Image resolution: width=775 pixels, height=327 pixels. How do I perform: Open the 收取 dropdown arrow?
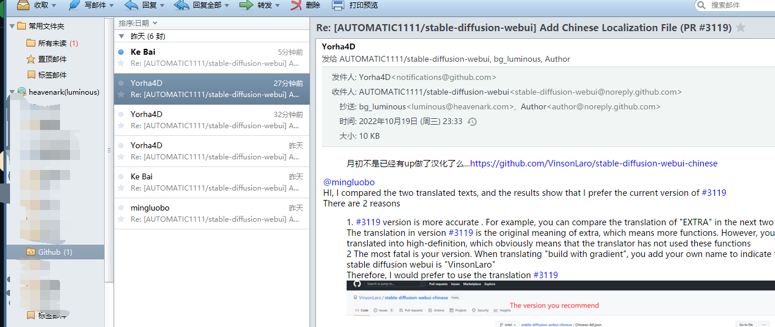[x=54, y=5]
